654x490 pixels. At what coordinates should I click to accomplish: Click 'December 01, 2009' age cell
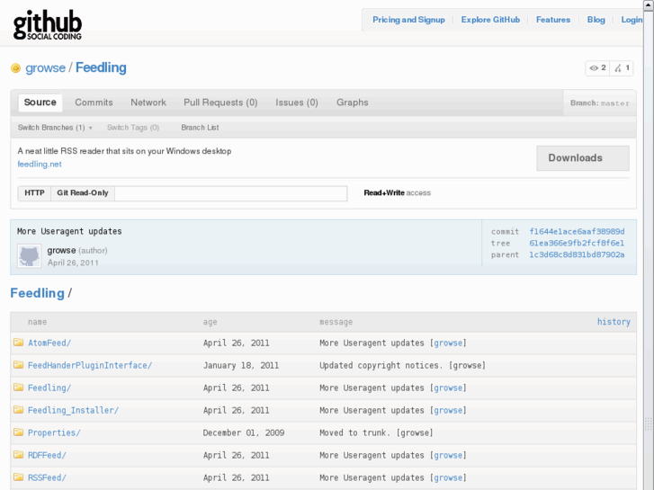click(244, 432)
